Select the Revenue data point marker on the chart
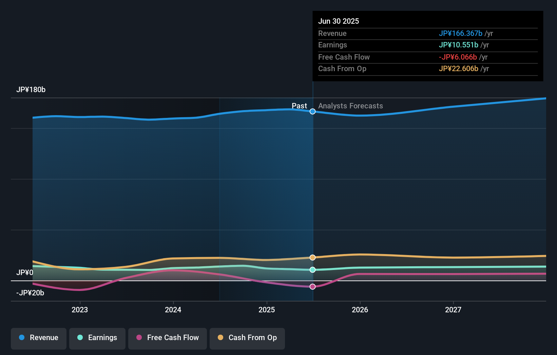 click(x=312, y=111)
